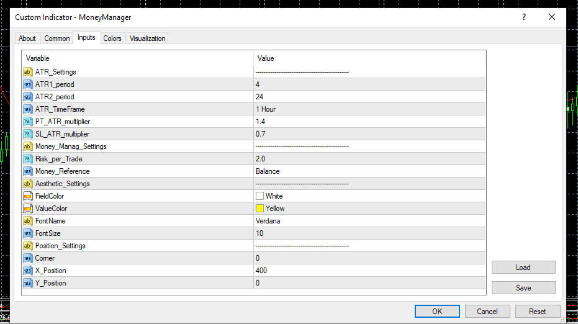Click the color icon beside FieldColor

(28, 196)
